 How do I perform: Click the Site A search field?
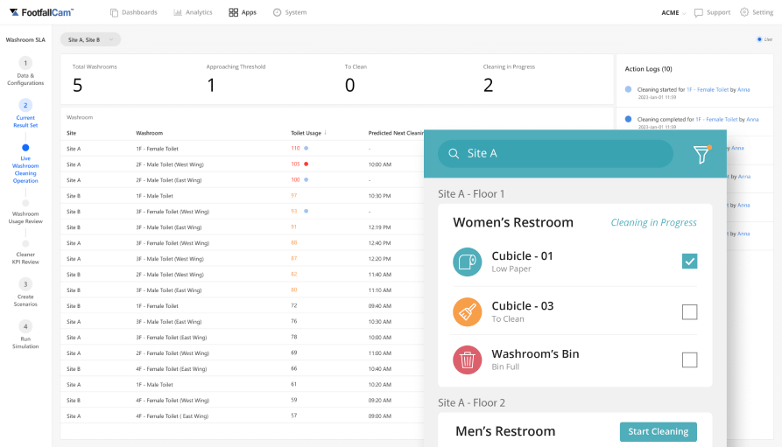[555, 153]
